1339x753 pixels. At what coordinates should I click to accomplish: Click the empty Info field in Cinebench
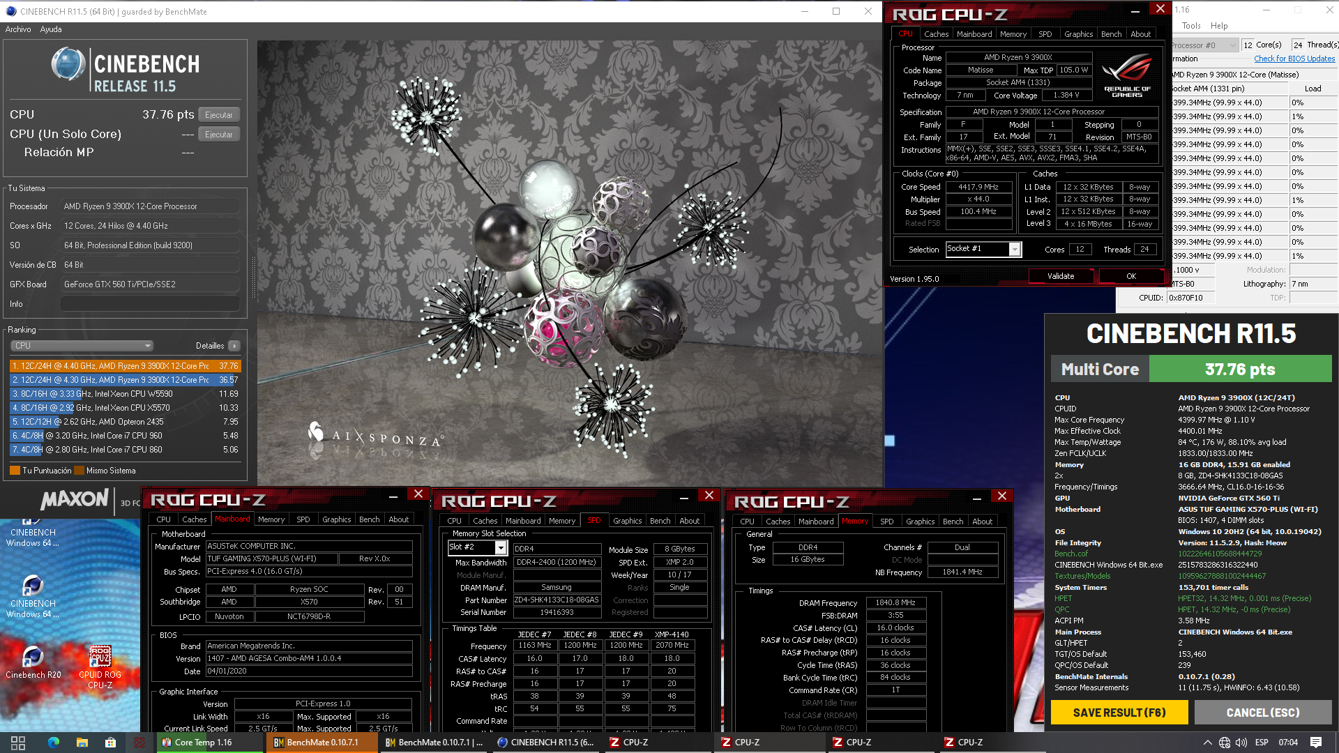[150, 304]
